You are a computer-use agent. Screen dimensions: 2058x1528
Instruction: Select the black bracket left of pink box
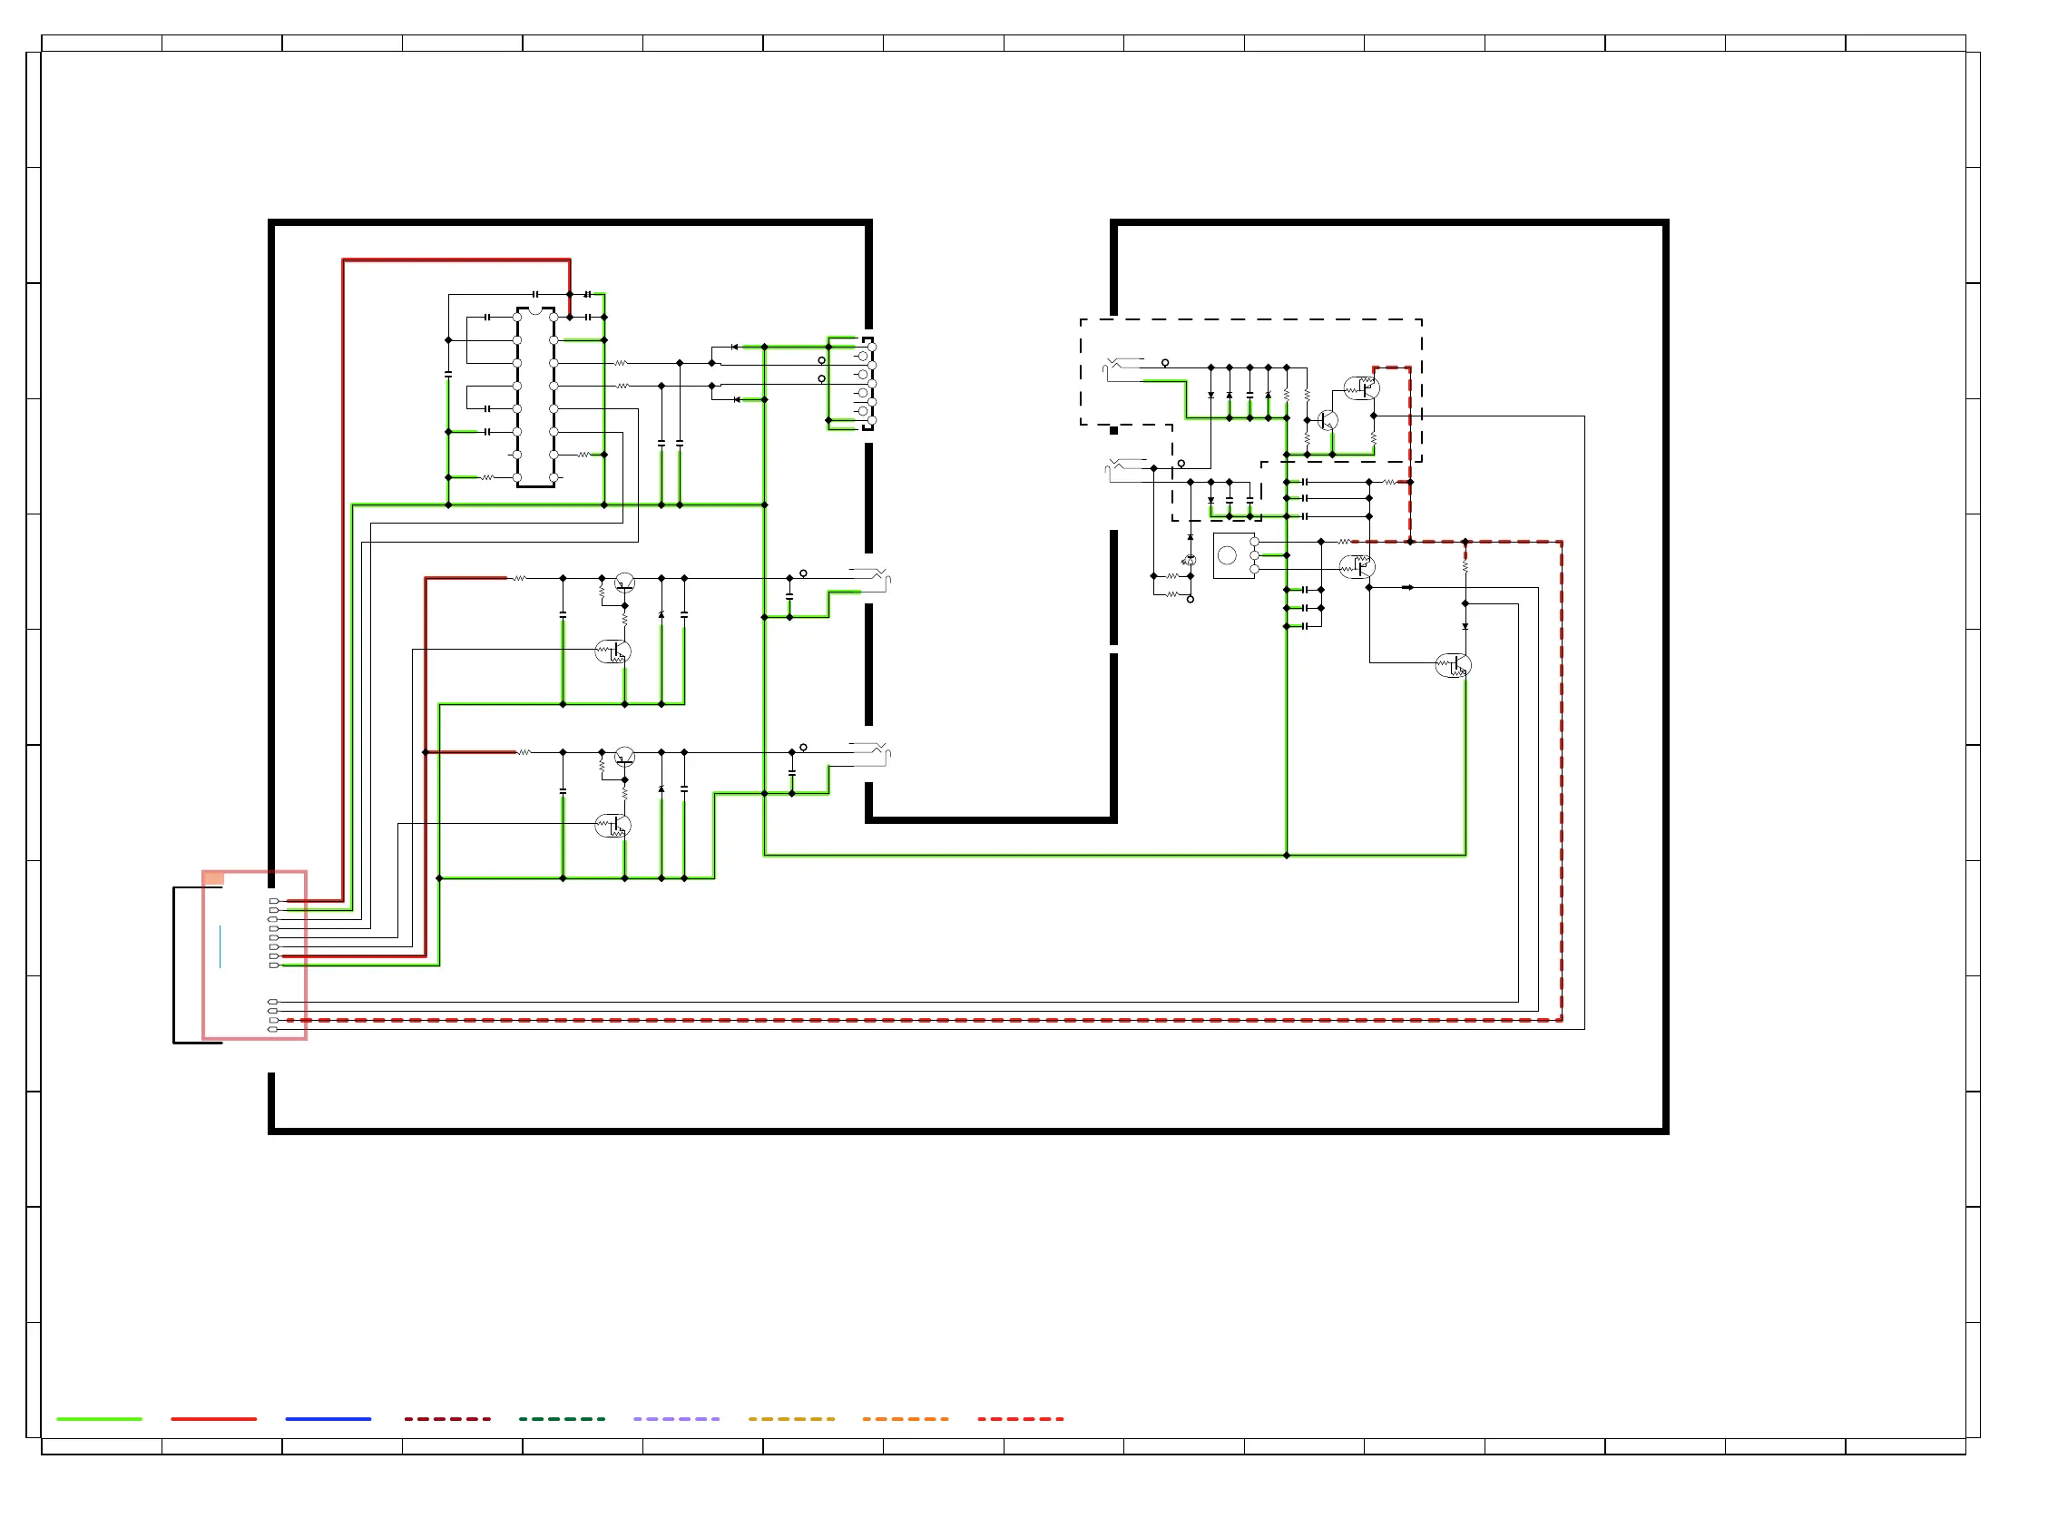(x=175, y=964)
